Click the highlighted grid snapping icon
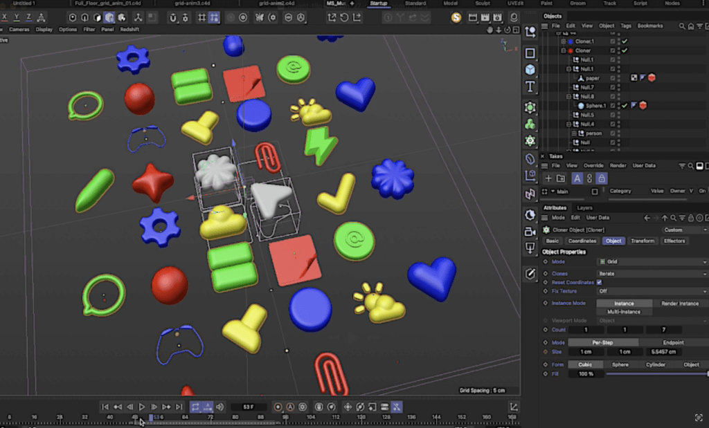This screenshot has width=709, height=428. (x=214, y=17)
